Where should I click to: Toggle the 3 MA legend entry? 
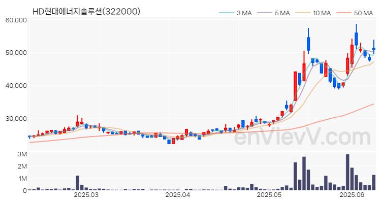235,13
